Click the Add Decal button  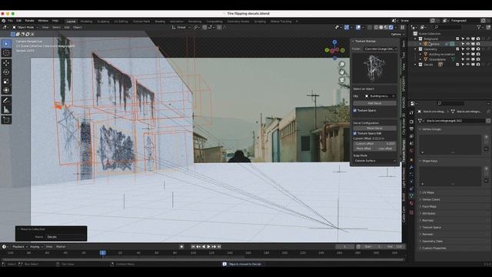(x=374, y=103)
